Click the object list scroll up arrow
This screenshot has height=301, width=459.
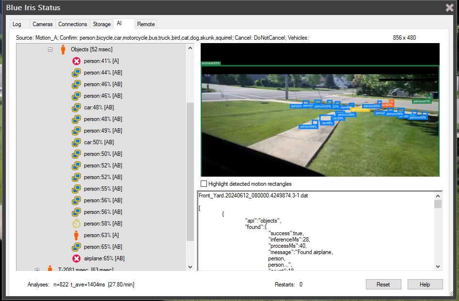tap(190, 48)
